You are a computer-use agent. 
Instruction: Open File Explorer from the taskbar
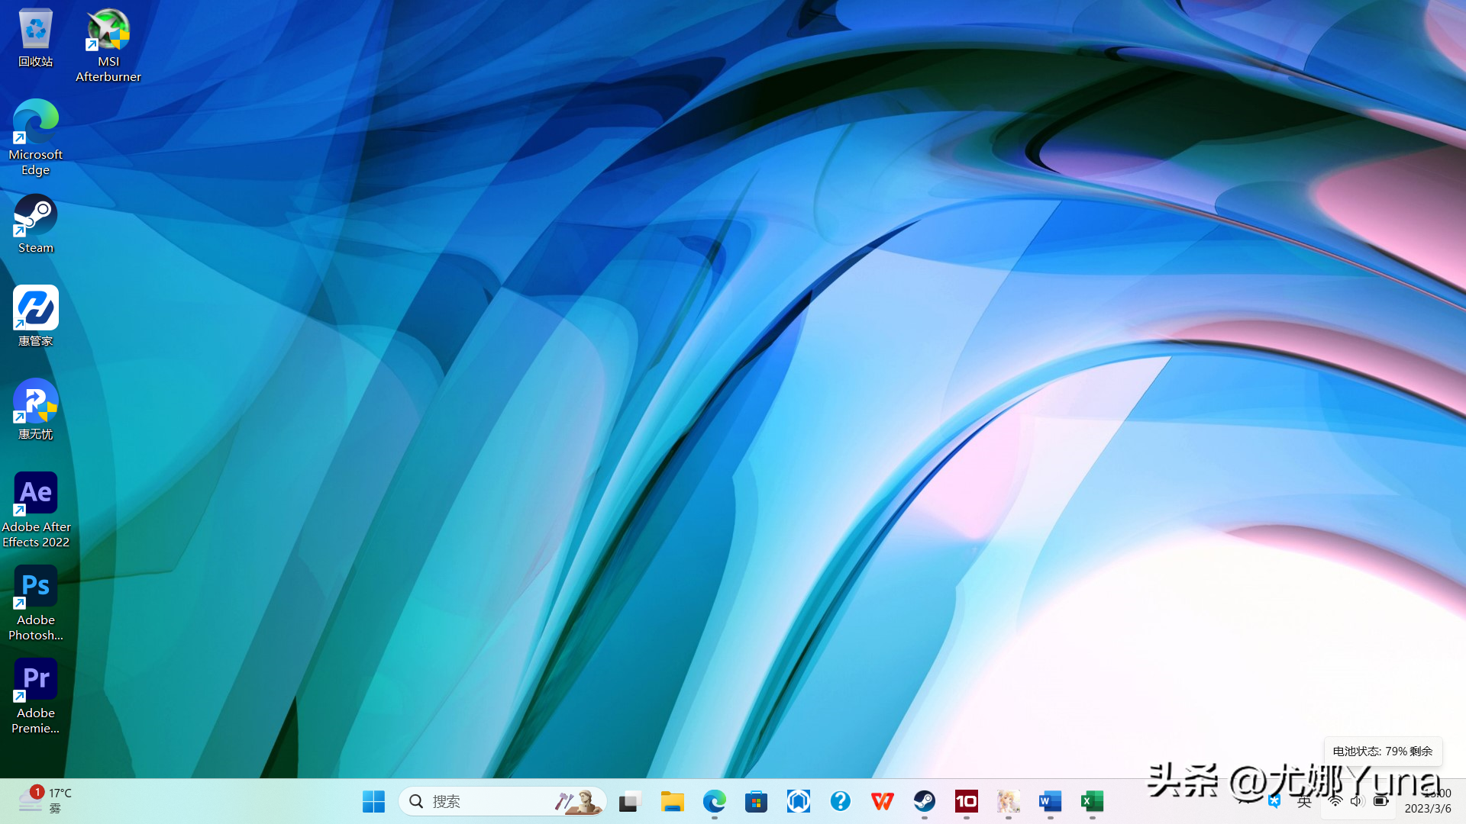672,801
